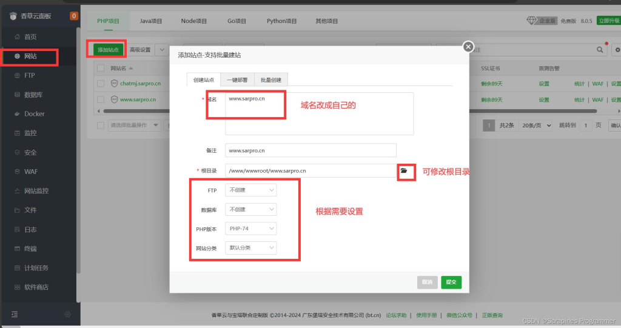Open the 数据库 不创建 dropdown

[250, 209]
